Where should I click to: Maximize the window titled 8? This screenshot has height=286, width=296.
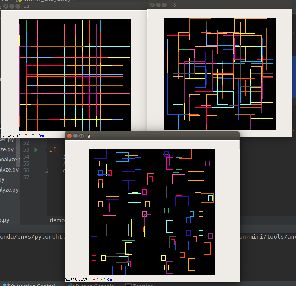[81, 136]
